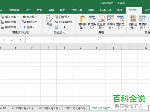Click the fx insert function icon
The height and width of the screenshot is (112, 150).
pyautogui.click(x=20, y=40)
